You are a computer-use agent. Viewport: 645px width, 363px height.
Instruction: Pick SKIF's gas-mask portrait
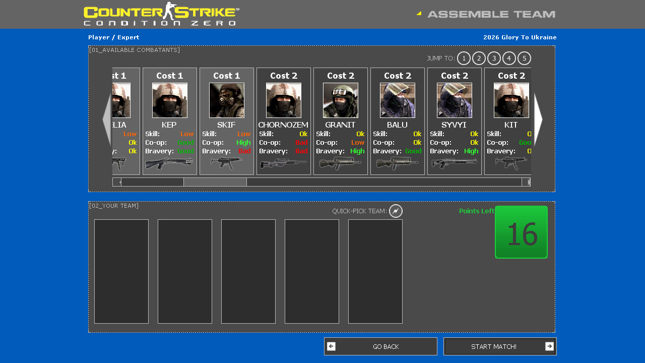(227, 100)
